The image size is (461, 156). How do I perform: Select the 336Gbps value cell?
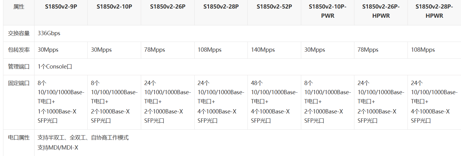coord(49,33)
